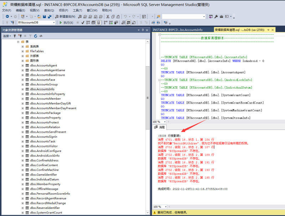Expand the 系统表 folder

coord(23,47)
